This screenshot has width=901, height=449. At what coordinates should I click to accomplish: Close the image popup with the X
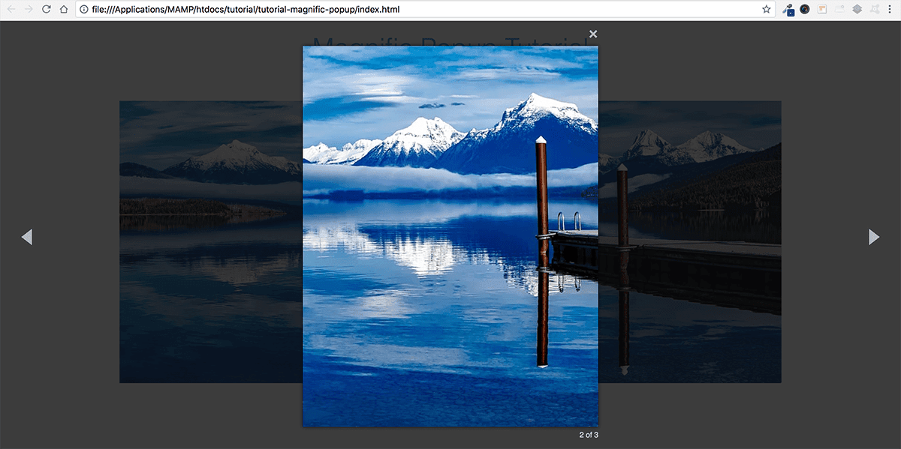(x=593, y=34)
